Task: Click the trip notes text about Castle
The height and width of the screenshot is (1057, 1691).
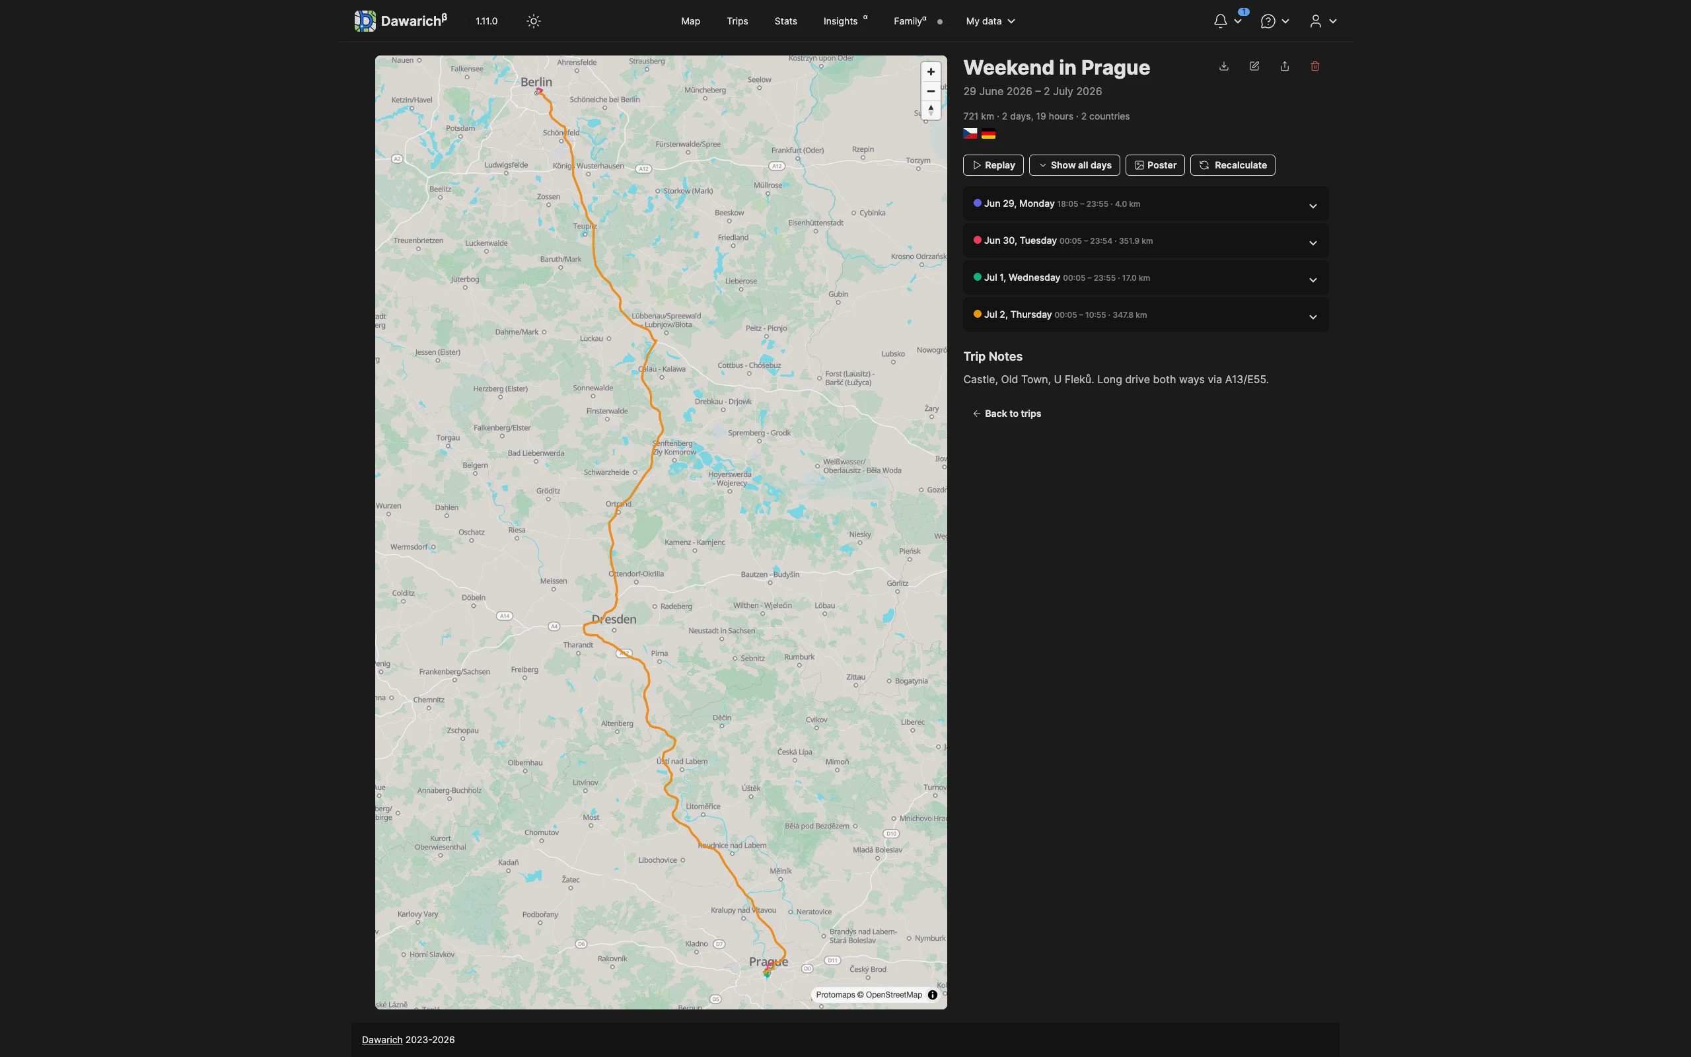Action: (1116, 380)
